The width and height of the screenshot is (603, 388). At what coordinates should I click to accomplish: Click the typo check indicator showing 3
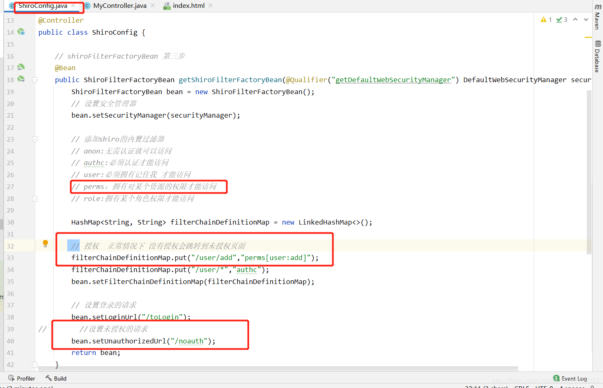pyautogui.click(x=562, y=20)
